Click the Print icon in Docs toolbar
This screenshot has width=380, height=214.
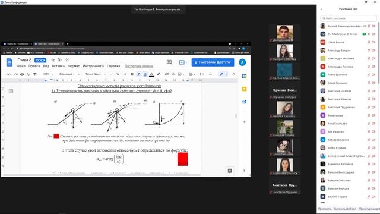22,74
